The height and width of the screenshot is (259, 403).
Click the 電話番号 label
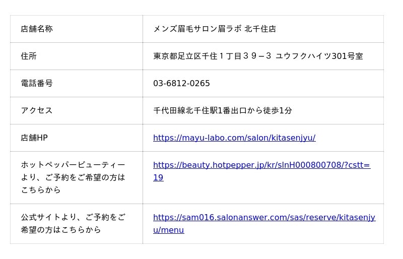(x=37, y=83)
